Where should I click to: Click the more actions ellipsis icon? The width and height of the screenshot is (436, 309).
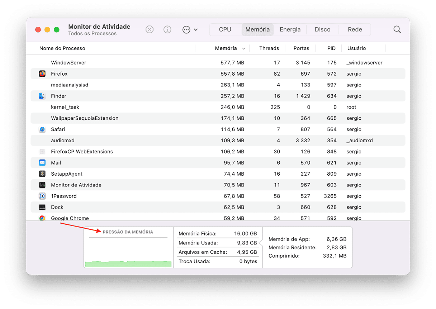tap(186, 30)
